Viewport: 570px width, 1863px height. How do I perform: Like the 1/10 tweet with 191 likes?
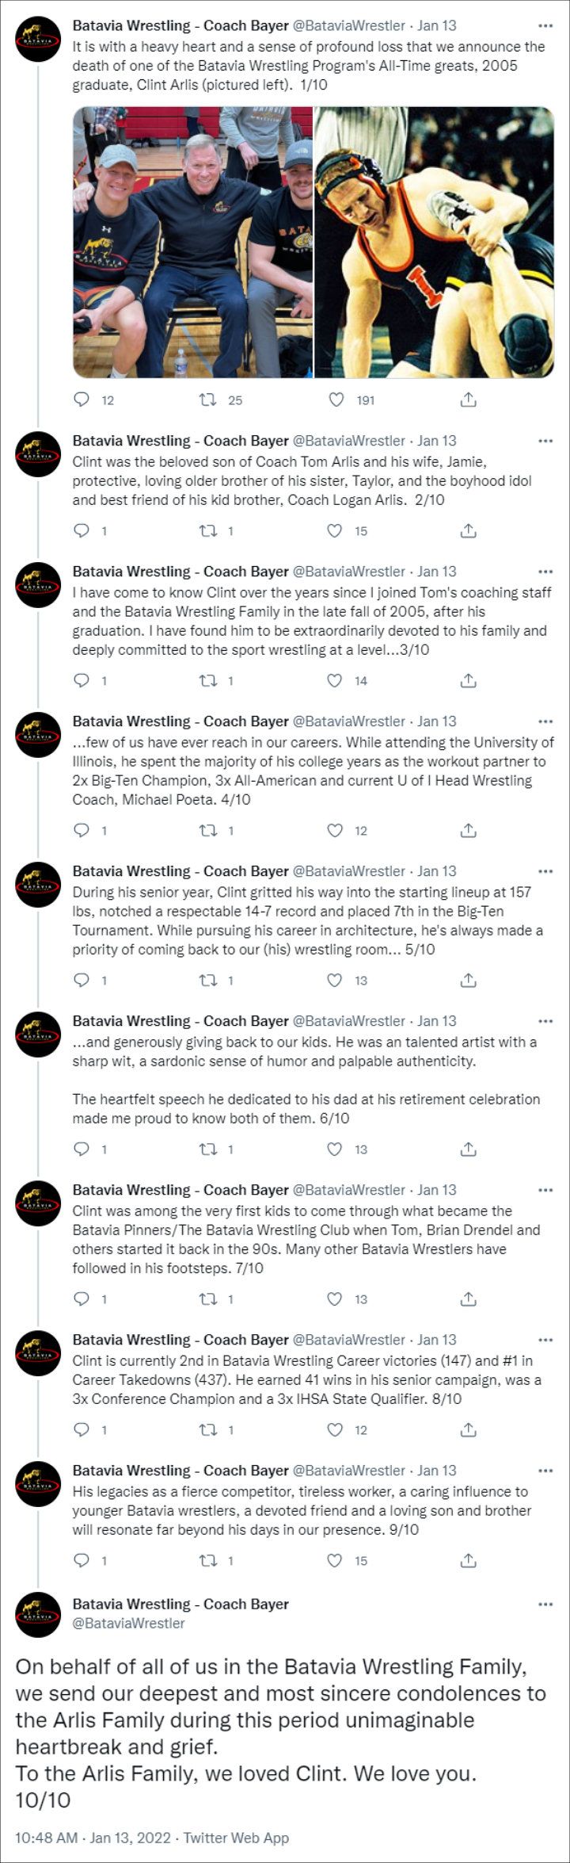coord(336,400)
